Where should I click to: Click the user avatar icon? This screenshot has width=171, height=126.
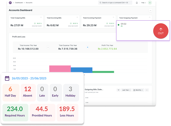[150, 3]
